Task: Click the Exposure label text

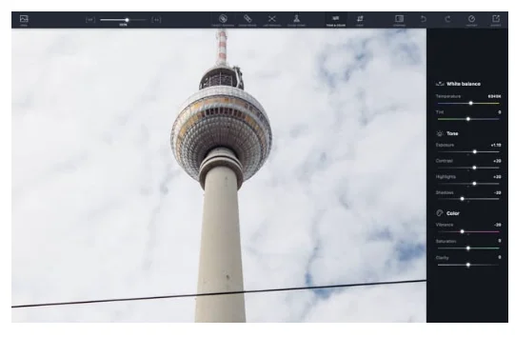Action: [445, 145]
